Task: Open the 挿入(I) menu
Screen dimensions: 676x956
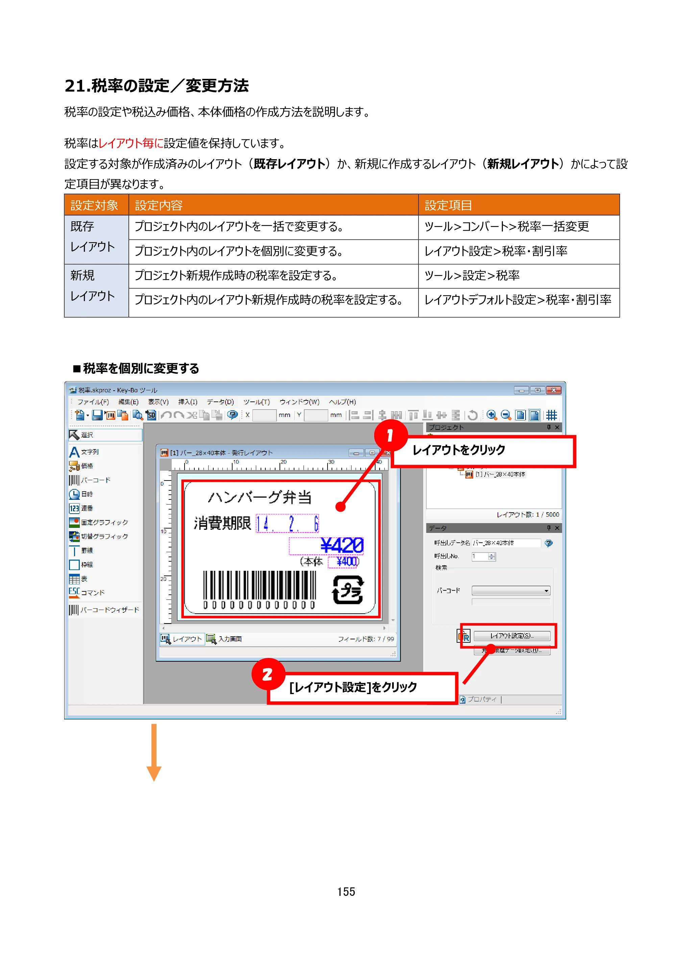Action: tap(188, 402)
